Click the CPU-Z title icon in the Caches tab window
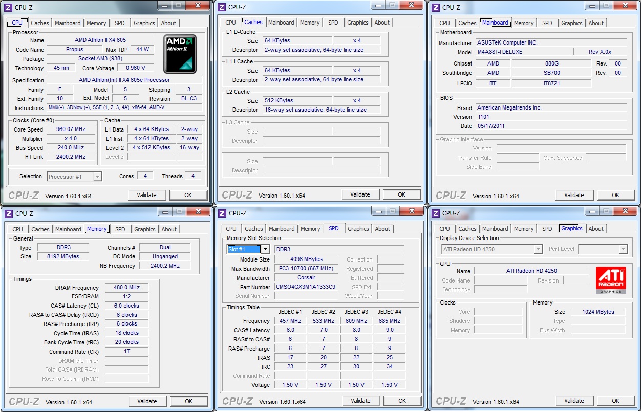The height and width of the screenshot is (412, 642). point(222,7)
